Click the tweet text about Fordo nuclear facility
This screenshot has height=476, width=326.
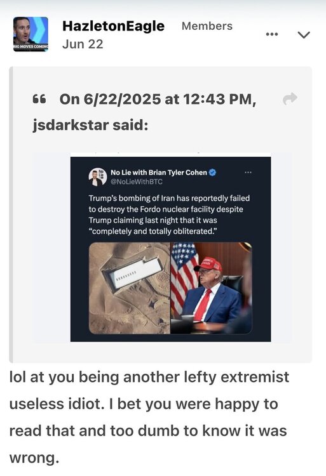169,215
